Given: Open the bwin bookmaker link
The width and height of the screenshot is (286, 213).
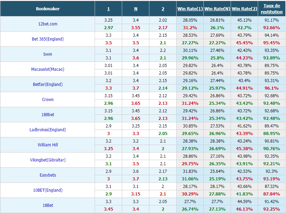Looking at the screenshot, I should pyautogui.click(x=47, y=54).
